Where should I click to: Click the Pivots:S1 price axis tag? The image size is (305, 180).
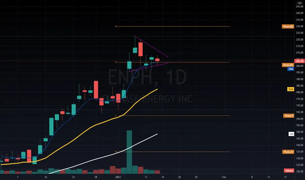pyautogui.click(x=288, y=152)
